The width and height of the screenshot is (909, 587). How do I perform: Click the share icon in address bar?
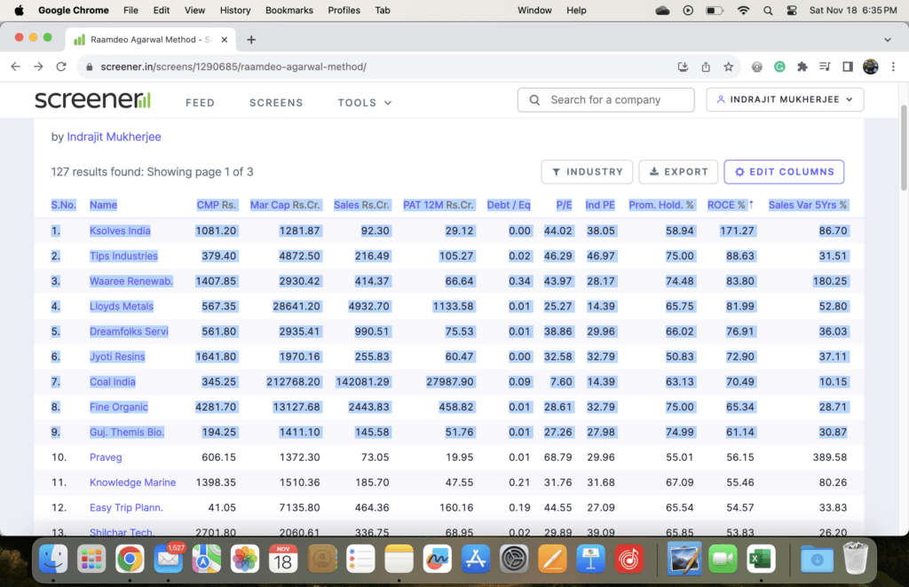coord(706,67)
